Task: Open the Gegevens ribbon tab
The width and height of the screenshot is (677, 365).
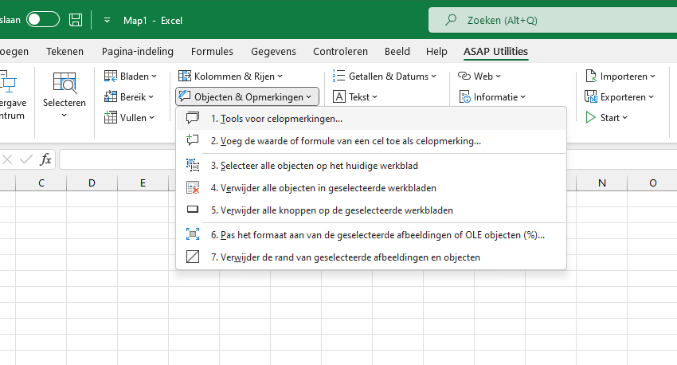Action: tap(273, 51)
